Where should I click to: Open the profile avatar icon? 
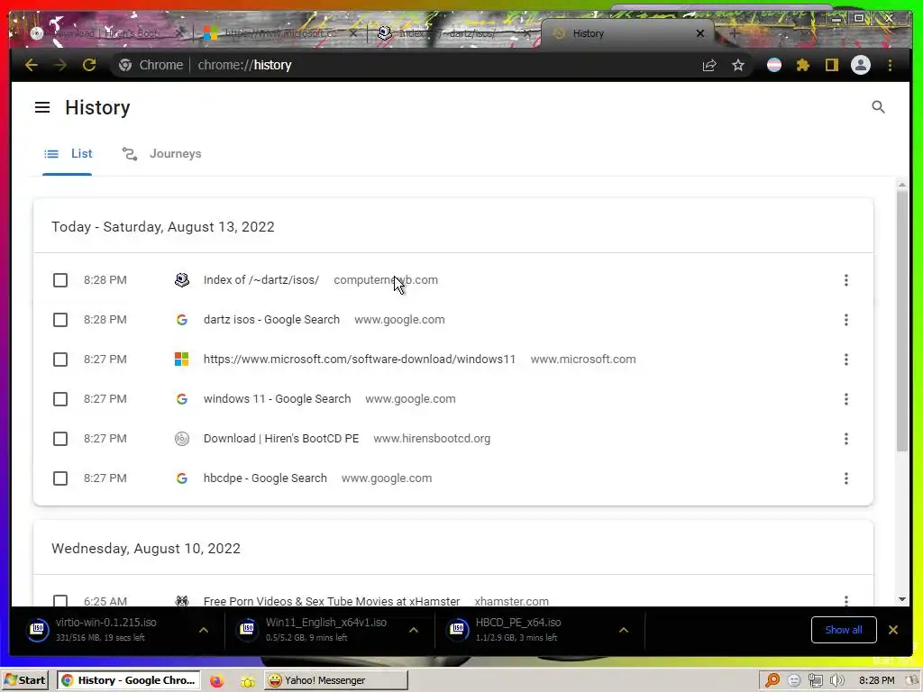[x=861, y=65]
